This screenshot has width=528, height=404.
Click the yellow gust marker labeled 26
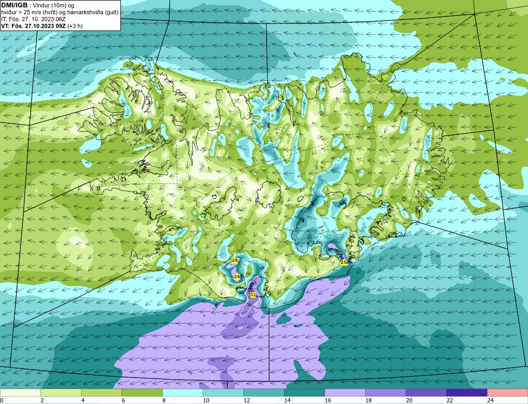click(x=237, y=277)
